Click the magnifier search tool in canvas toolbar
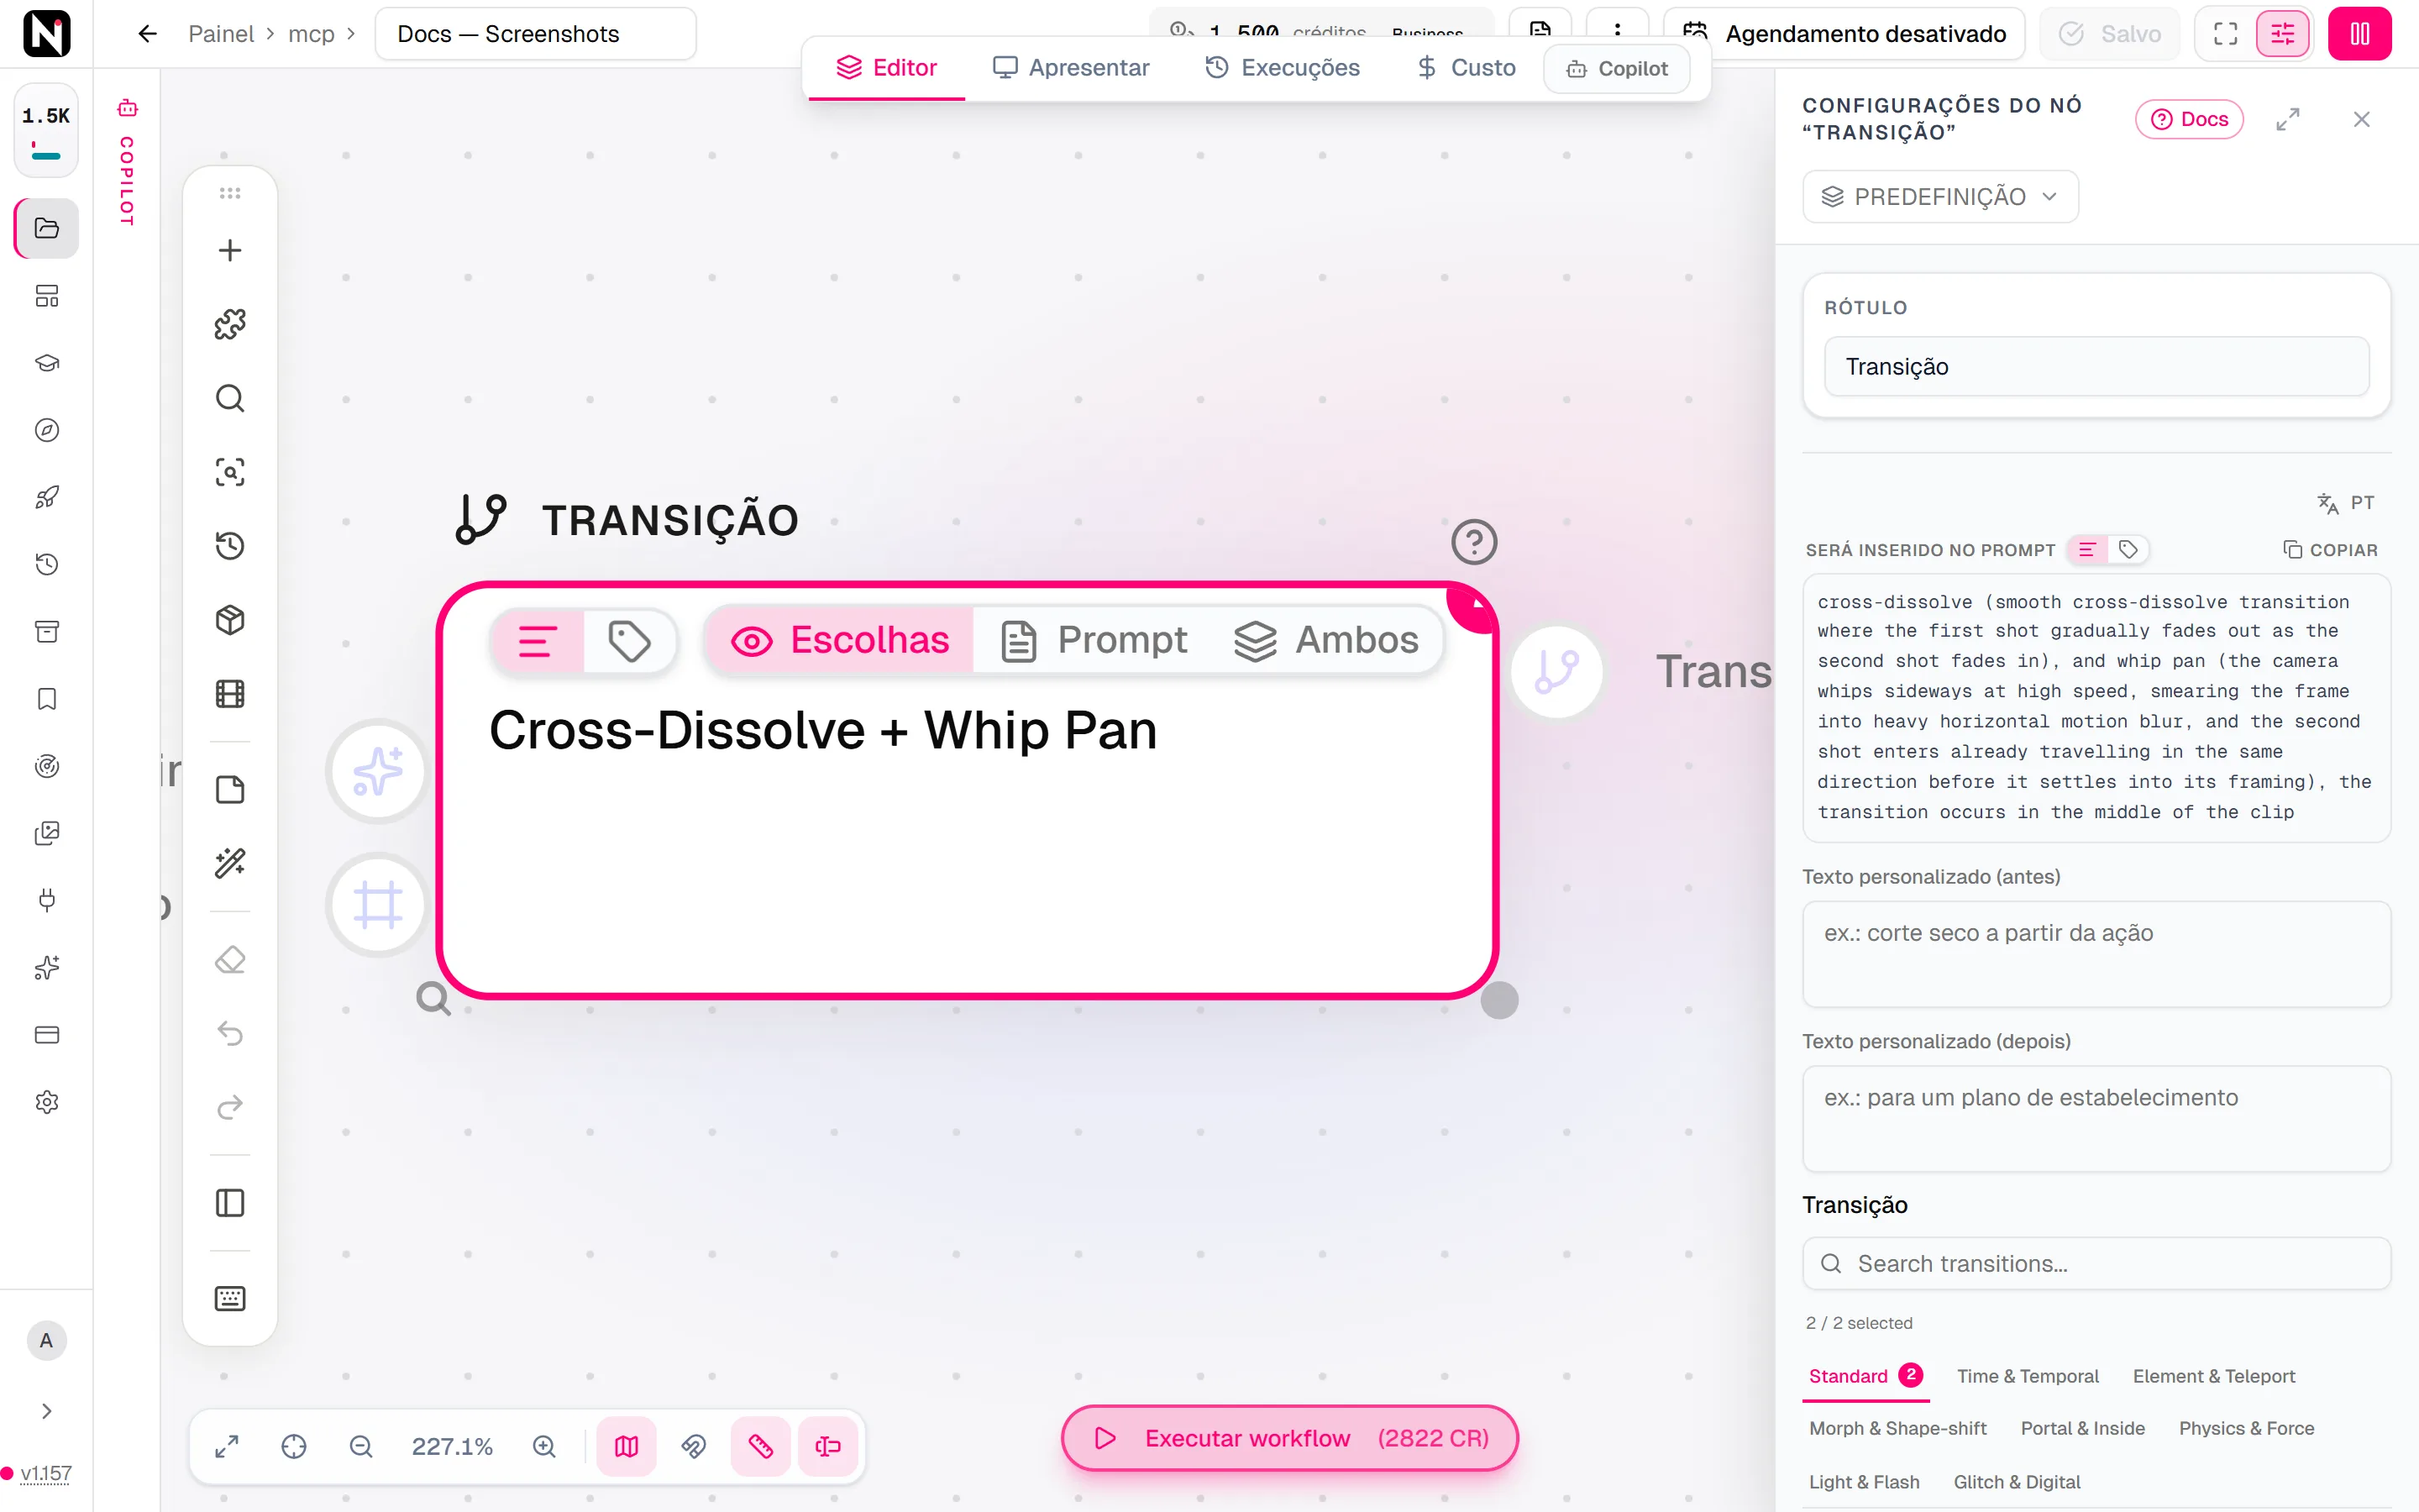This screenshot has width=2419, height=1512. (x=230, y=398)
